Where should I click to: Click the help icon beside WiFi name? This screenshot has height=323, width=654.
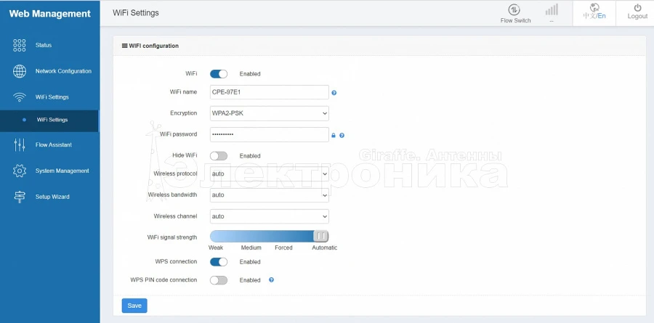click(334, 93)
